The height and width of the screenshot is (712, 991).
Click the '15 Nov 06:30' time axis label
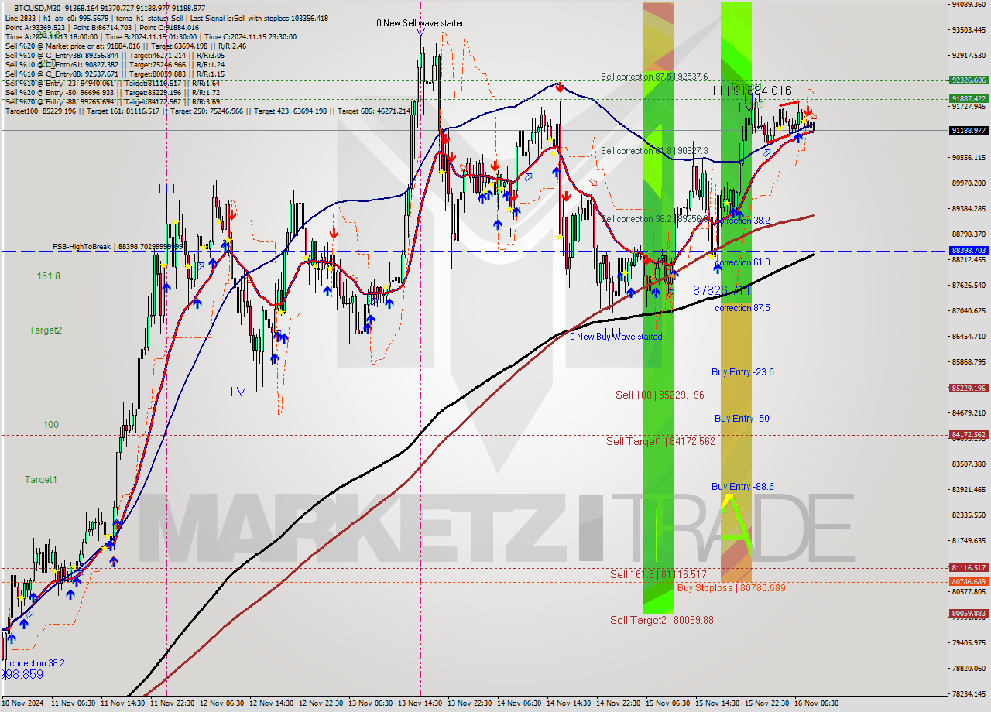(x=668, y=703)
